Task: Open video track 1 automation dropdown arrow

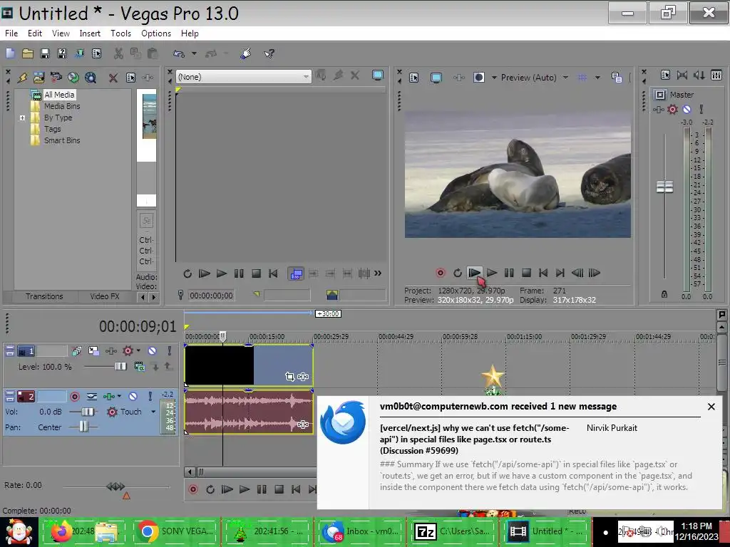Action: [x=138, y=350]
